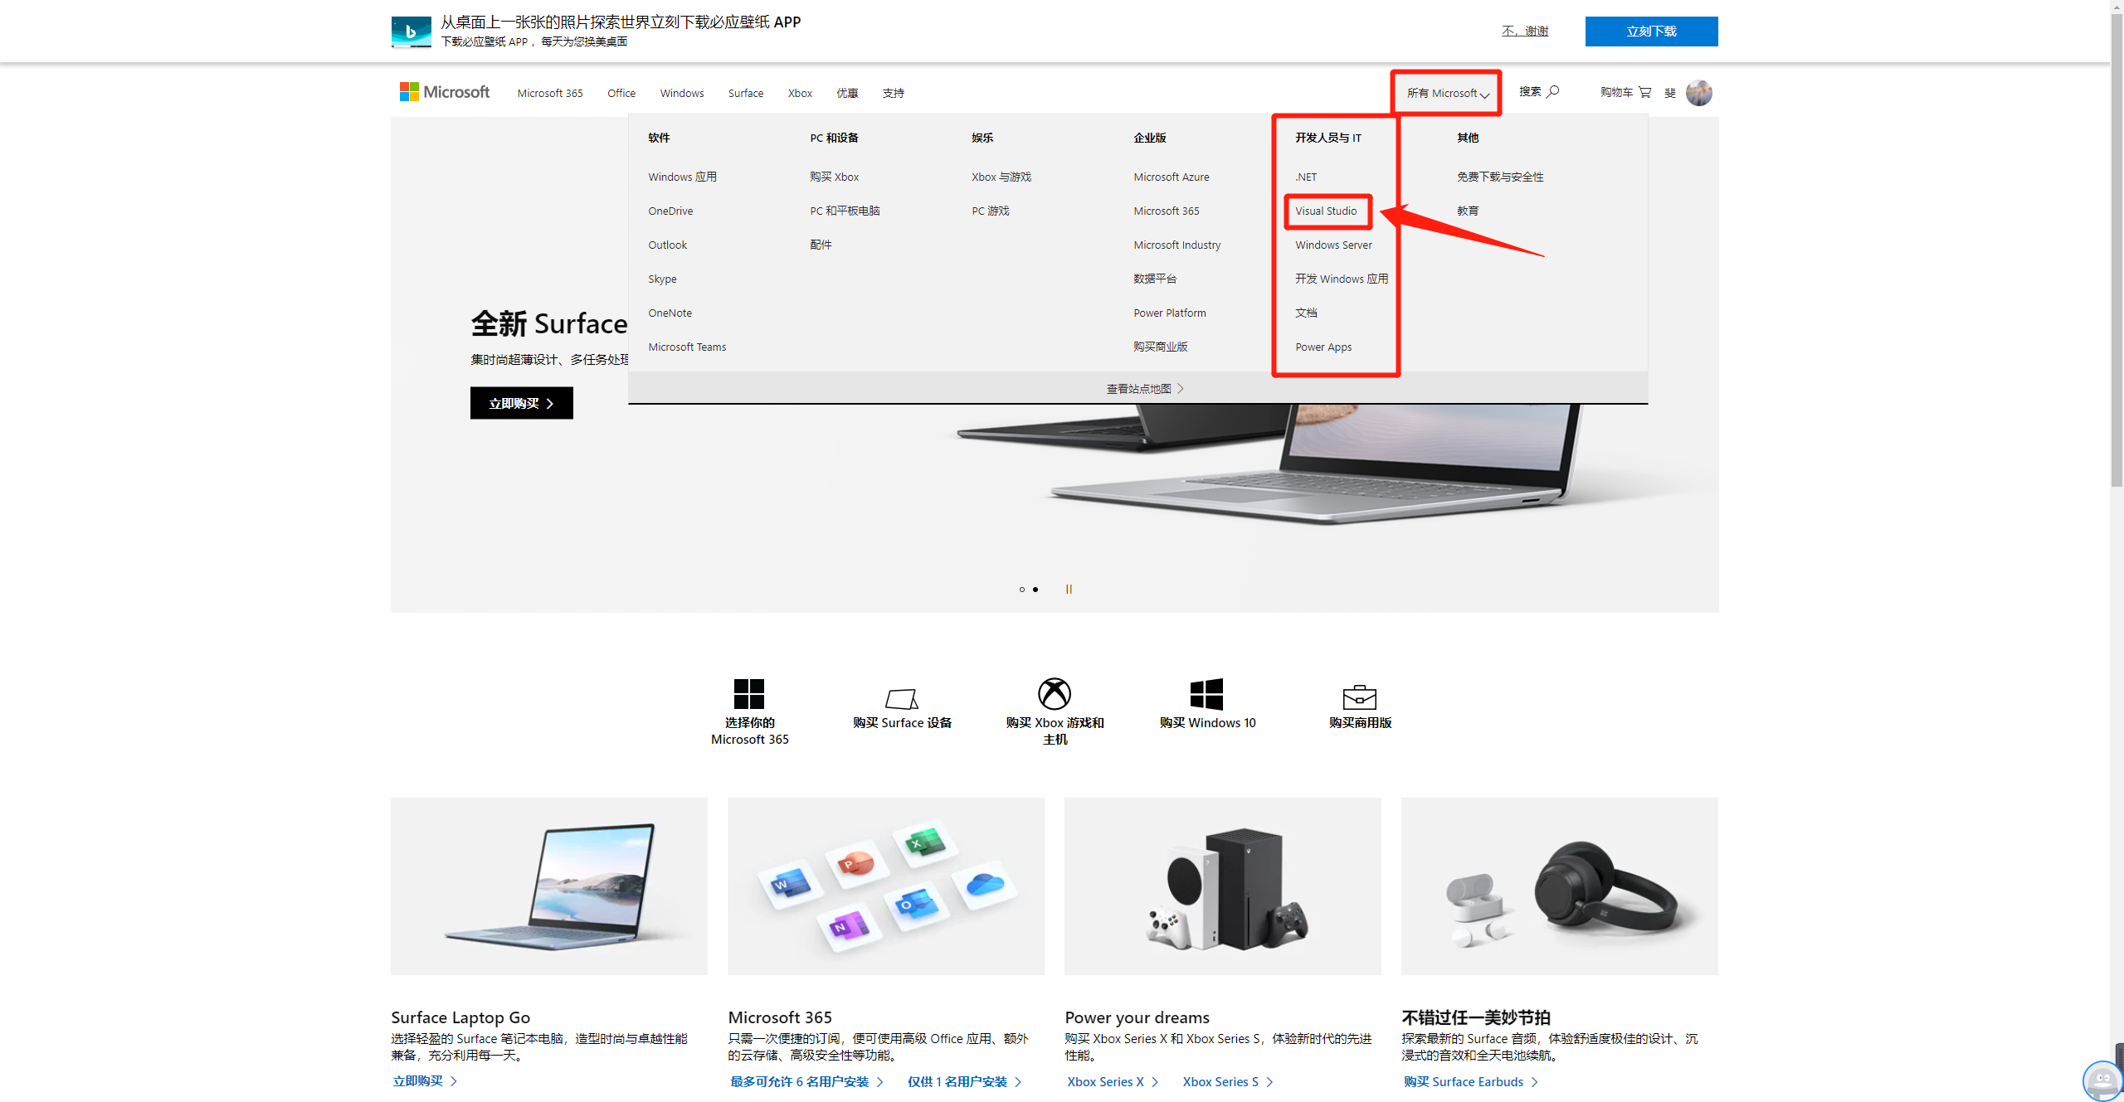This screenshot has width=2124, height=1102.
Task: Open Microsoft Azure menu link
Action: click(1172, 177)
